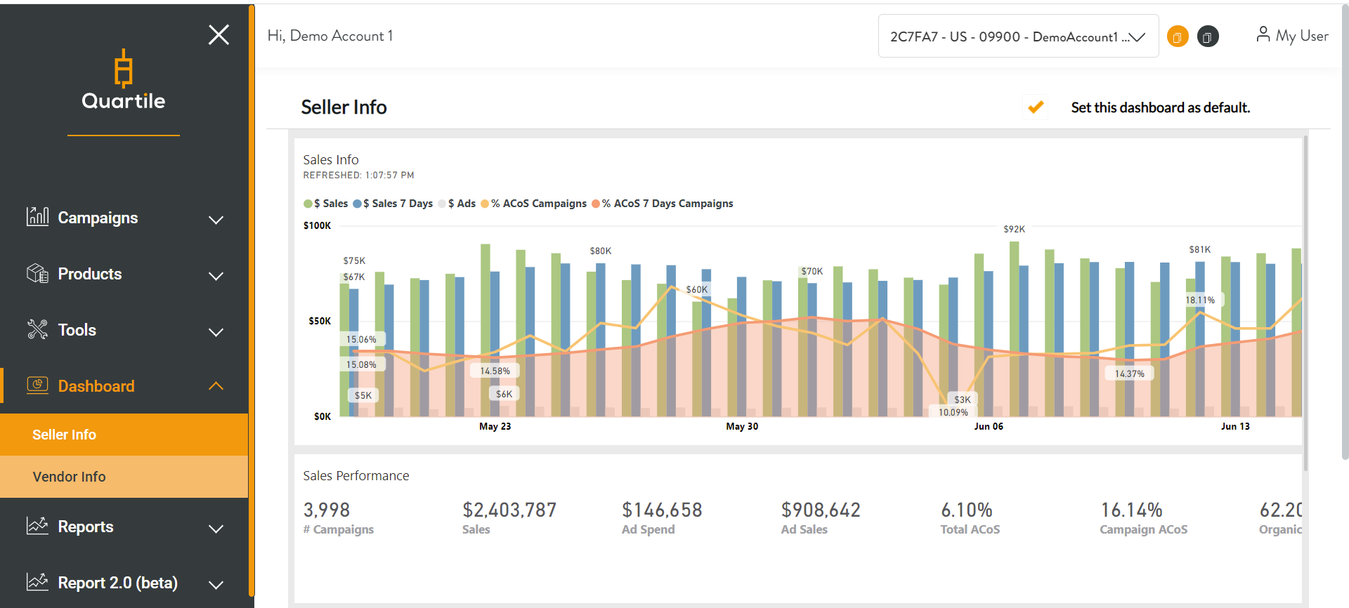Click the Report 2.0 (beta) chart icon
Screen dimensions: 1349x608
[x=37, y=582]
